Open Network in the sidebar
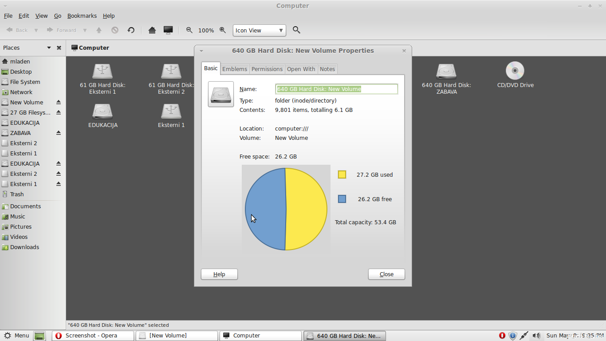606x341 pixels. [21, 92]
